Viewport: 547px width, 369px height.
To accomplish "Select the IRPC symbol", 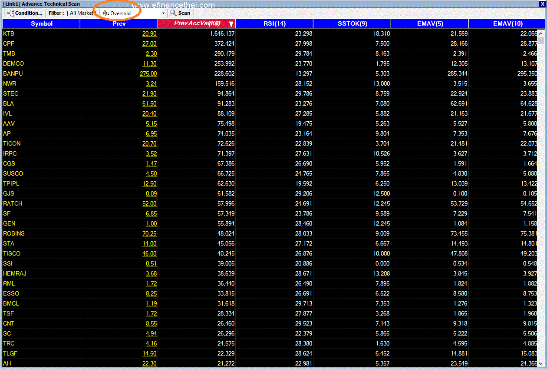I will pos(10,153).
